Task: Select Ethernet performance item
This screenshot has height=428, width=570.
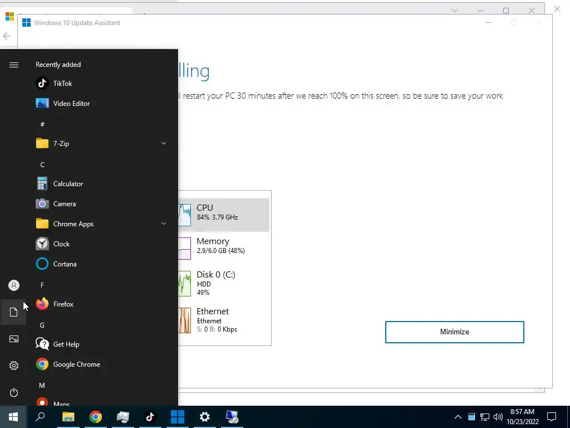Action: pos(224,320)
